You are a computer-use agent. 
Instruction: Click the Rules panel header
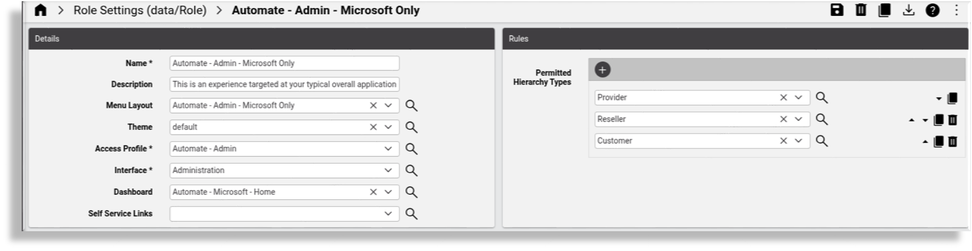735,39
